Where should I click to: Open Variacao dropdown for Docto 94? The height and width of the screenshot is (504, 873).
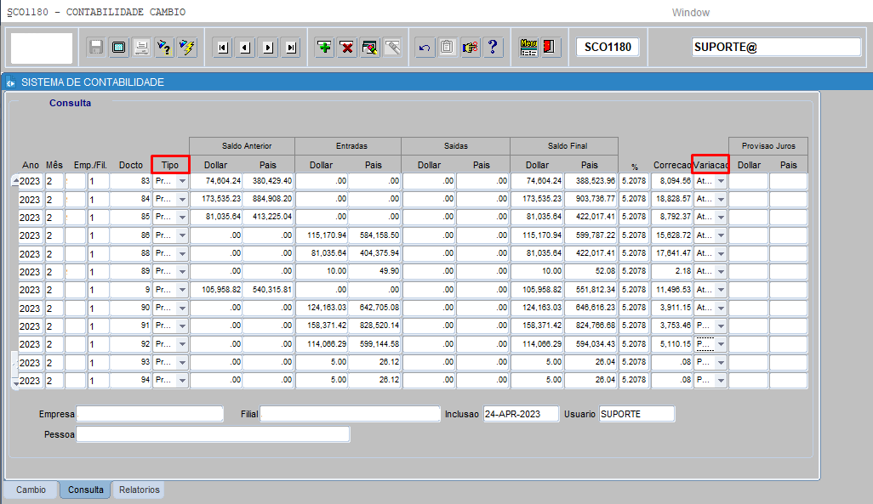pyautogui.click(x=721, y=381)
